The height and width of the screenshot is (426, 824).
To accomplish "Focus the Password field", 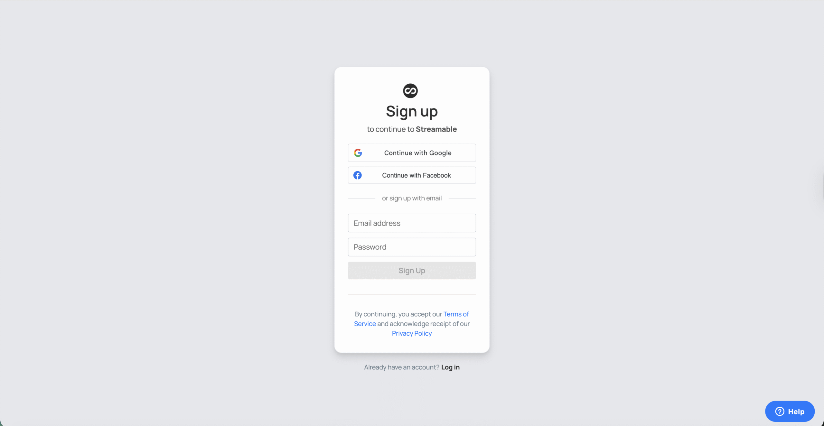I will [x=412, y=247].
